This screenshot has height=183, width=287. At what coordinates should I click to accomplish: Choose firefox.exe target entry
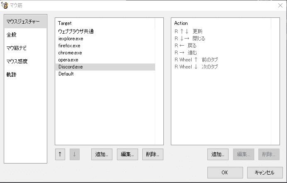tap(105, 46)
